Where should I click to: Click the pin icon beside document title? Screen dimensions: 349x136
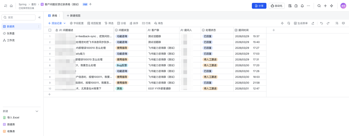91,4
